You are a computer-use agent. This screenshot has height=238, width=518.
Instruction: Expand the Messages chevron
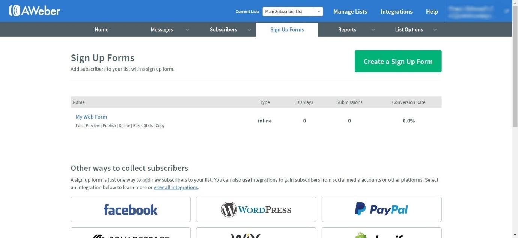187,30
